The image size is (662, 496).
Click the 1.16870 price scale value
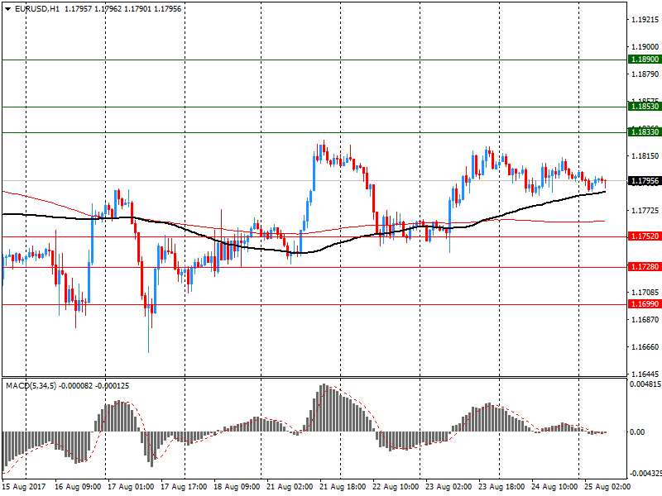click(x=645, y=320)
